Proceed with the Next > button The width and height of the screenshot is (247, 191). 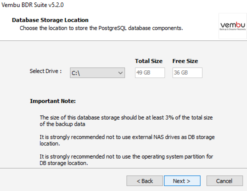pyautogui.click(x=182, y=181)
